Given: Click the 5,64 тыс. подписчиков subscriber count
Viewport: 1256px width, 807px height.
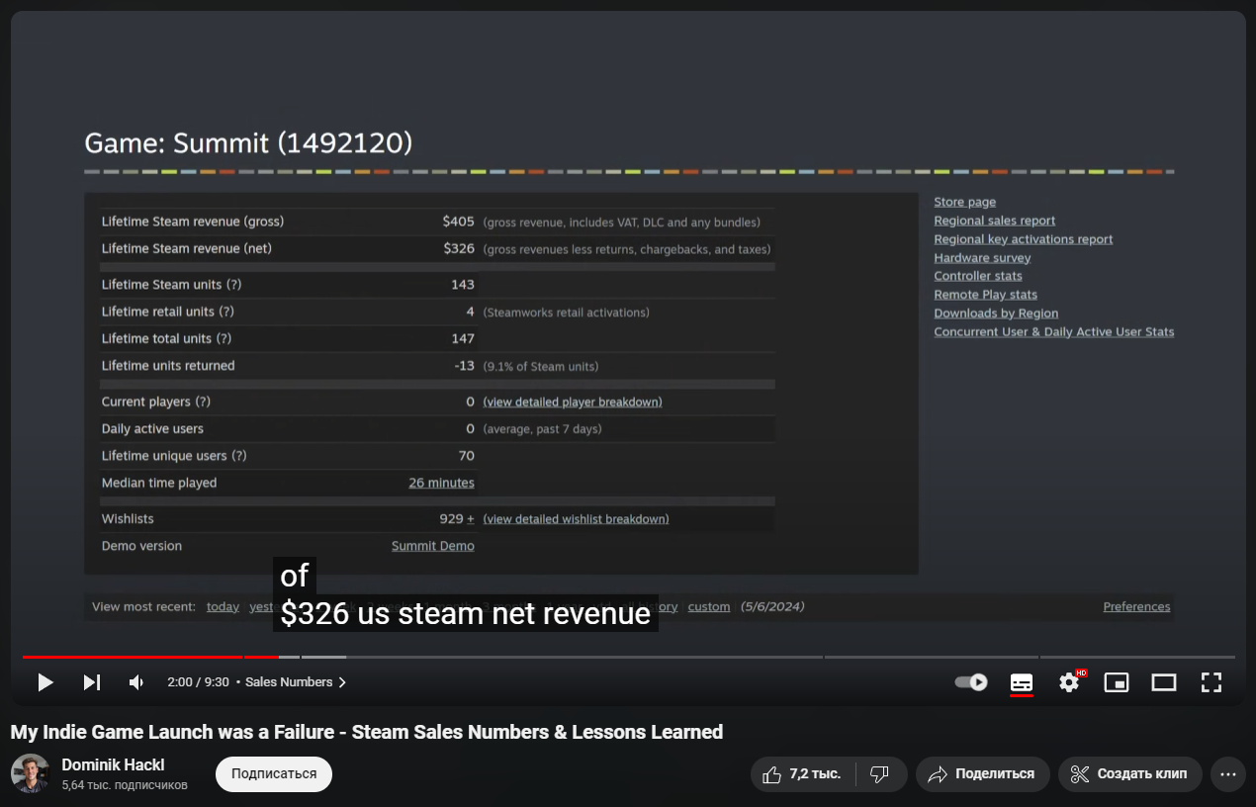Looking at the screenshot, I should (x=125, y=785).
